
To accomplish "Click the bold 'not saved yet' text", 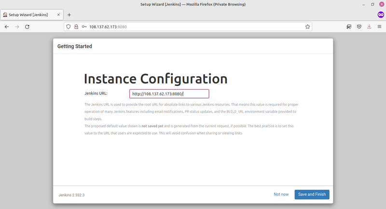I will [152, 126].
